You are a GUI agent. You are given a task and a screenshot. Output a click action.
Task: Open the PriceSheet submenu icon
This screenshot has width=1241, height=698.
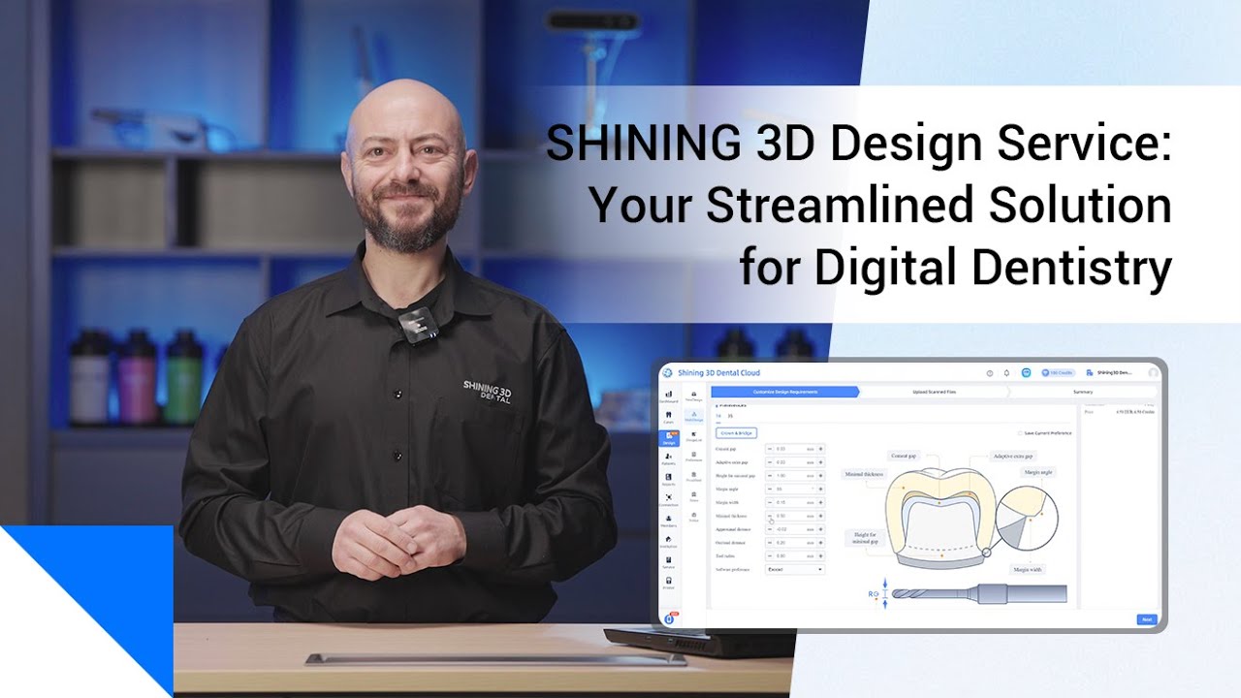pyautogui.click(x=694, y=477)
